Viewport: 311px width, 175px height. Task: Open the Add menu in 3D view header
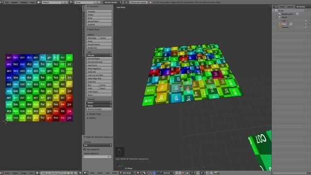pyautogui.click(x=107, y=173)
